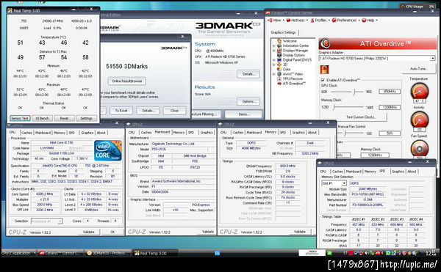Switch to 3DMark03 taskbar button
The height and width of the screenshot is (272, 441).
tap(108, 253)
